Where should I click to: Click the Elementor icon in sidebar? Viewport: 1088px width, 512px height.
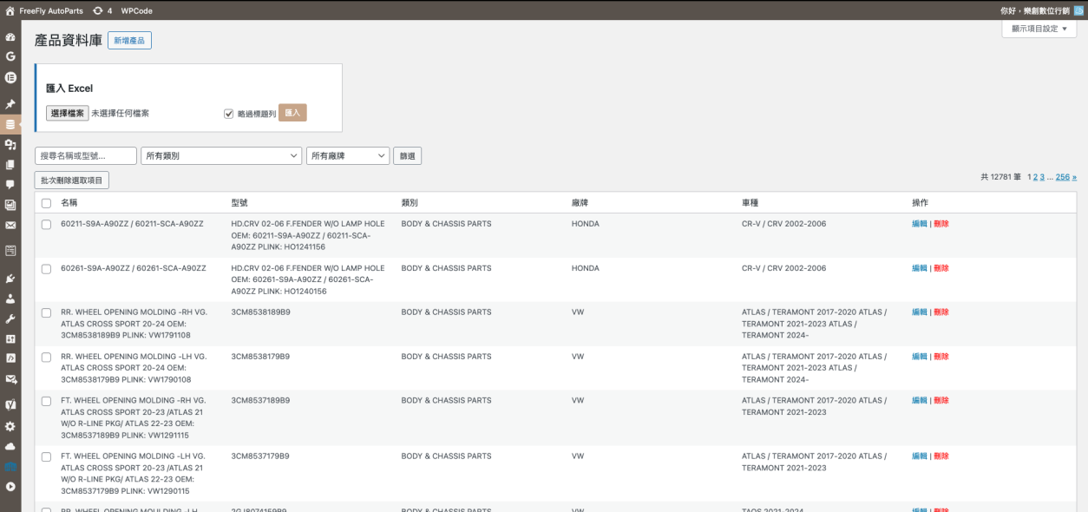10,77
